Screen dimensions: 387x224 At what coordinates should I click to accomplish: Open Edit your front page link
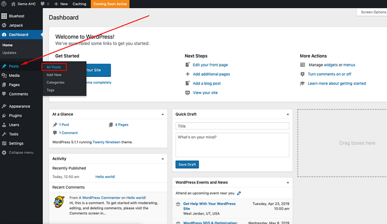click(210, 65)
